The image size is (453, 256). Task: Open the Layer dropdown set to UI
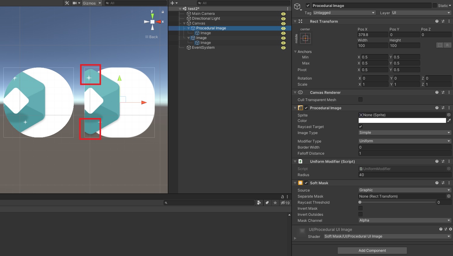(420, 13)
